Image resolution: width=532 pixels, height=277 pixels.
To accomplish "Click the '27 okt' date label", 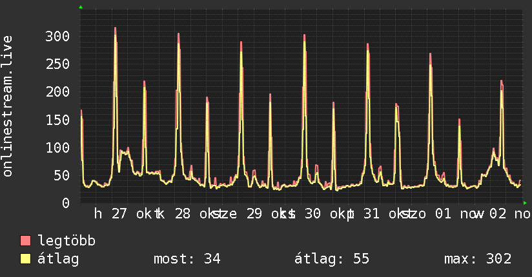I will pyautogui.click(x=136, y=214).
